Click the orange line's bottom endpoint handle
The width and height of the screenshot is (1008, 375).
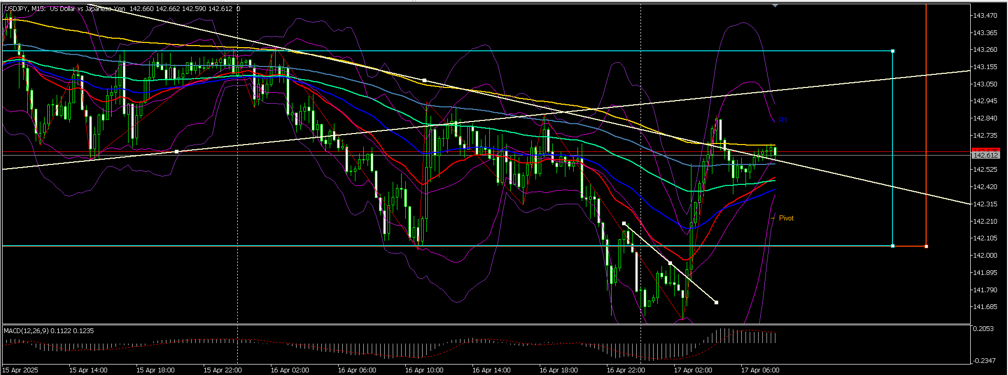[x=926, y=246]
